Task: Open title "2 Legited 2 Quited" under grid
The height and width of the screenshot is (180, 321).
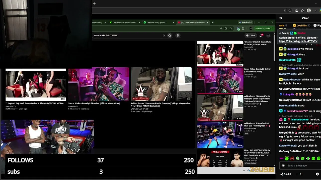Action: coord(34,103)
